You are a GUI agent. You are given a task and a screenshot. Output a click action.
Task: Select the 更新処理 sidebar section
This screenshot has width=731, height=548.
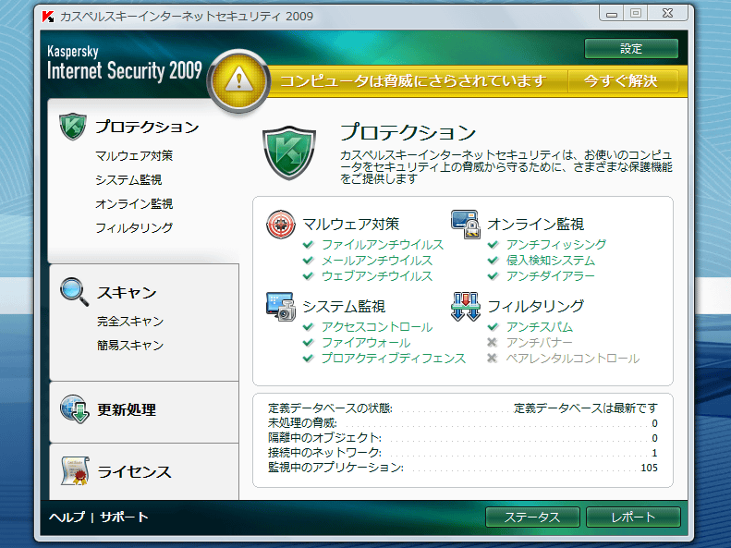(x=127, y=409)
